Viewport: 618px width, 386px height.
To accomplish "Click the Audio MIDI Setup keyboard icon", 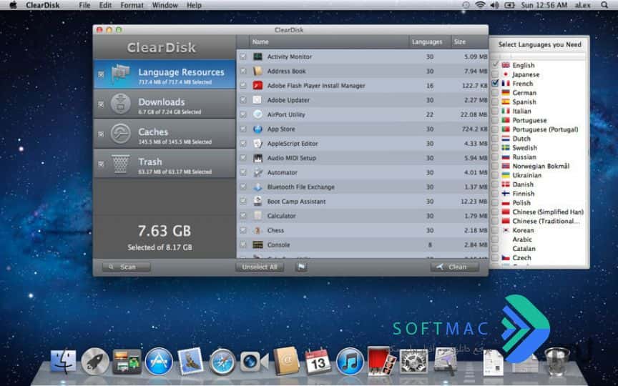I will (257, 158).
